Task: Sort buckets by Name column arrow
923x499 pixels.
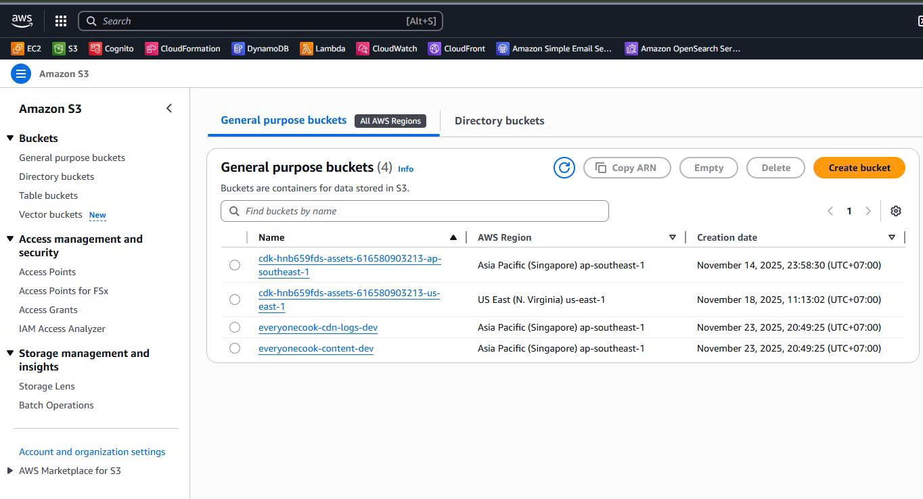Action: pyautogui.click(x=453, y=237)
